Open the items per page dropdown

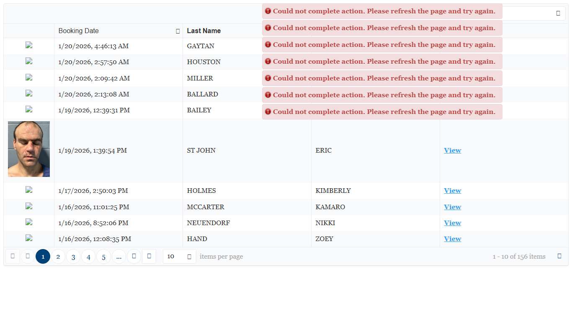[189, 257]
